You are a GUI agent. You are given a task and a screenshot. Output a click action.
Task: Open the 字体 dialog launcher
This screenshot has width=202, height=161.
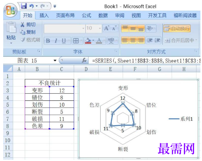click(x=116, y=51)
